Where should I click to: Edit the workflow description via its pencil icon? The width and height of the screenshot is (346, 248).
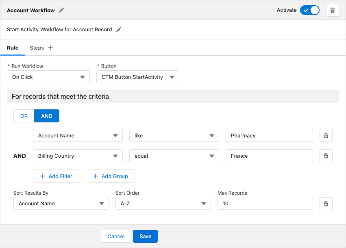[118, 29]
